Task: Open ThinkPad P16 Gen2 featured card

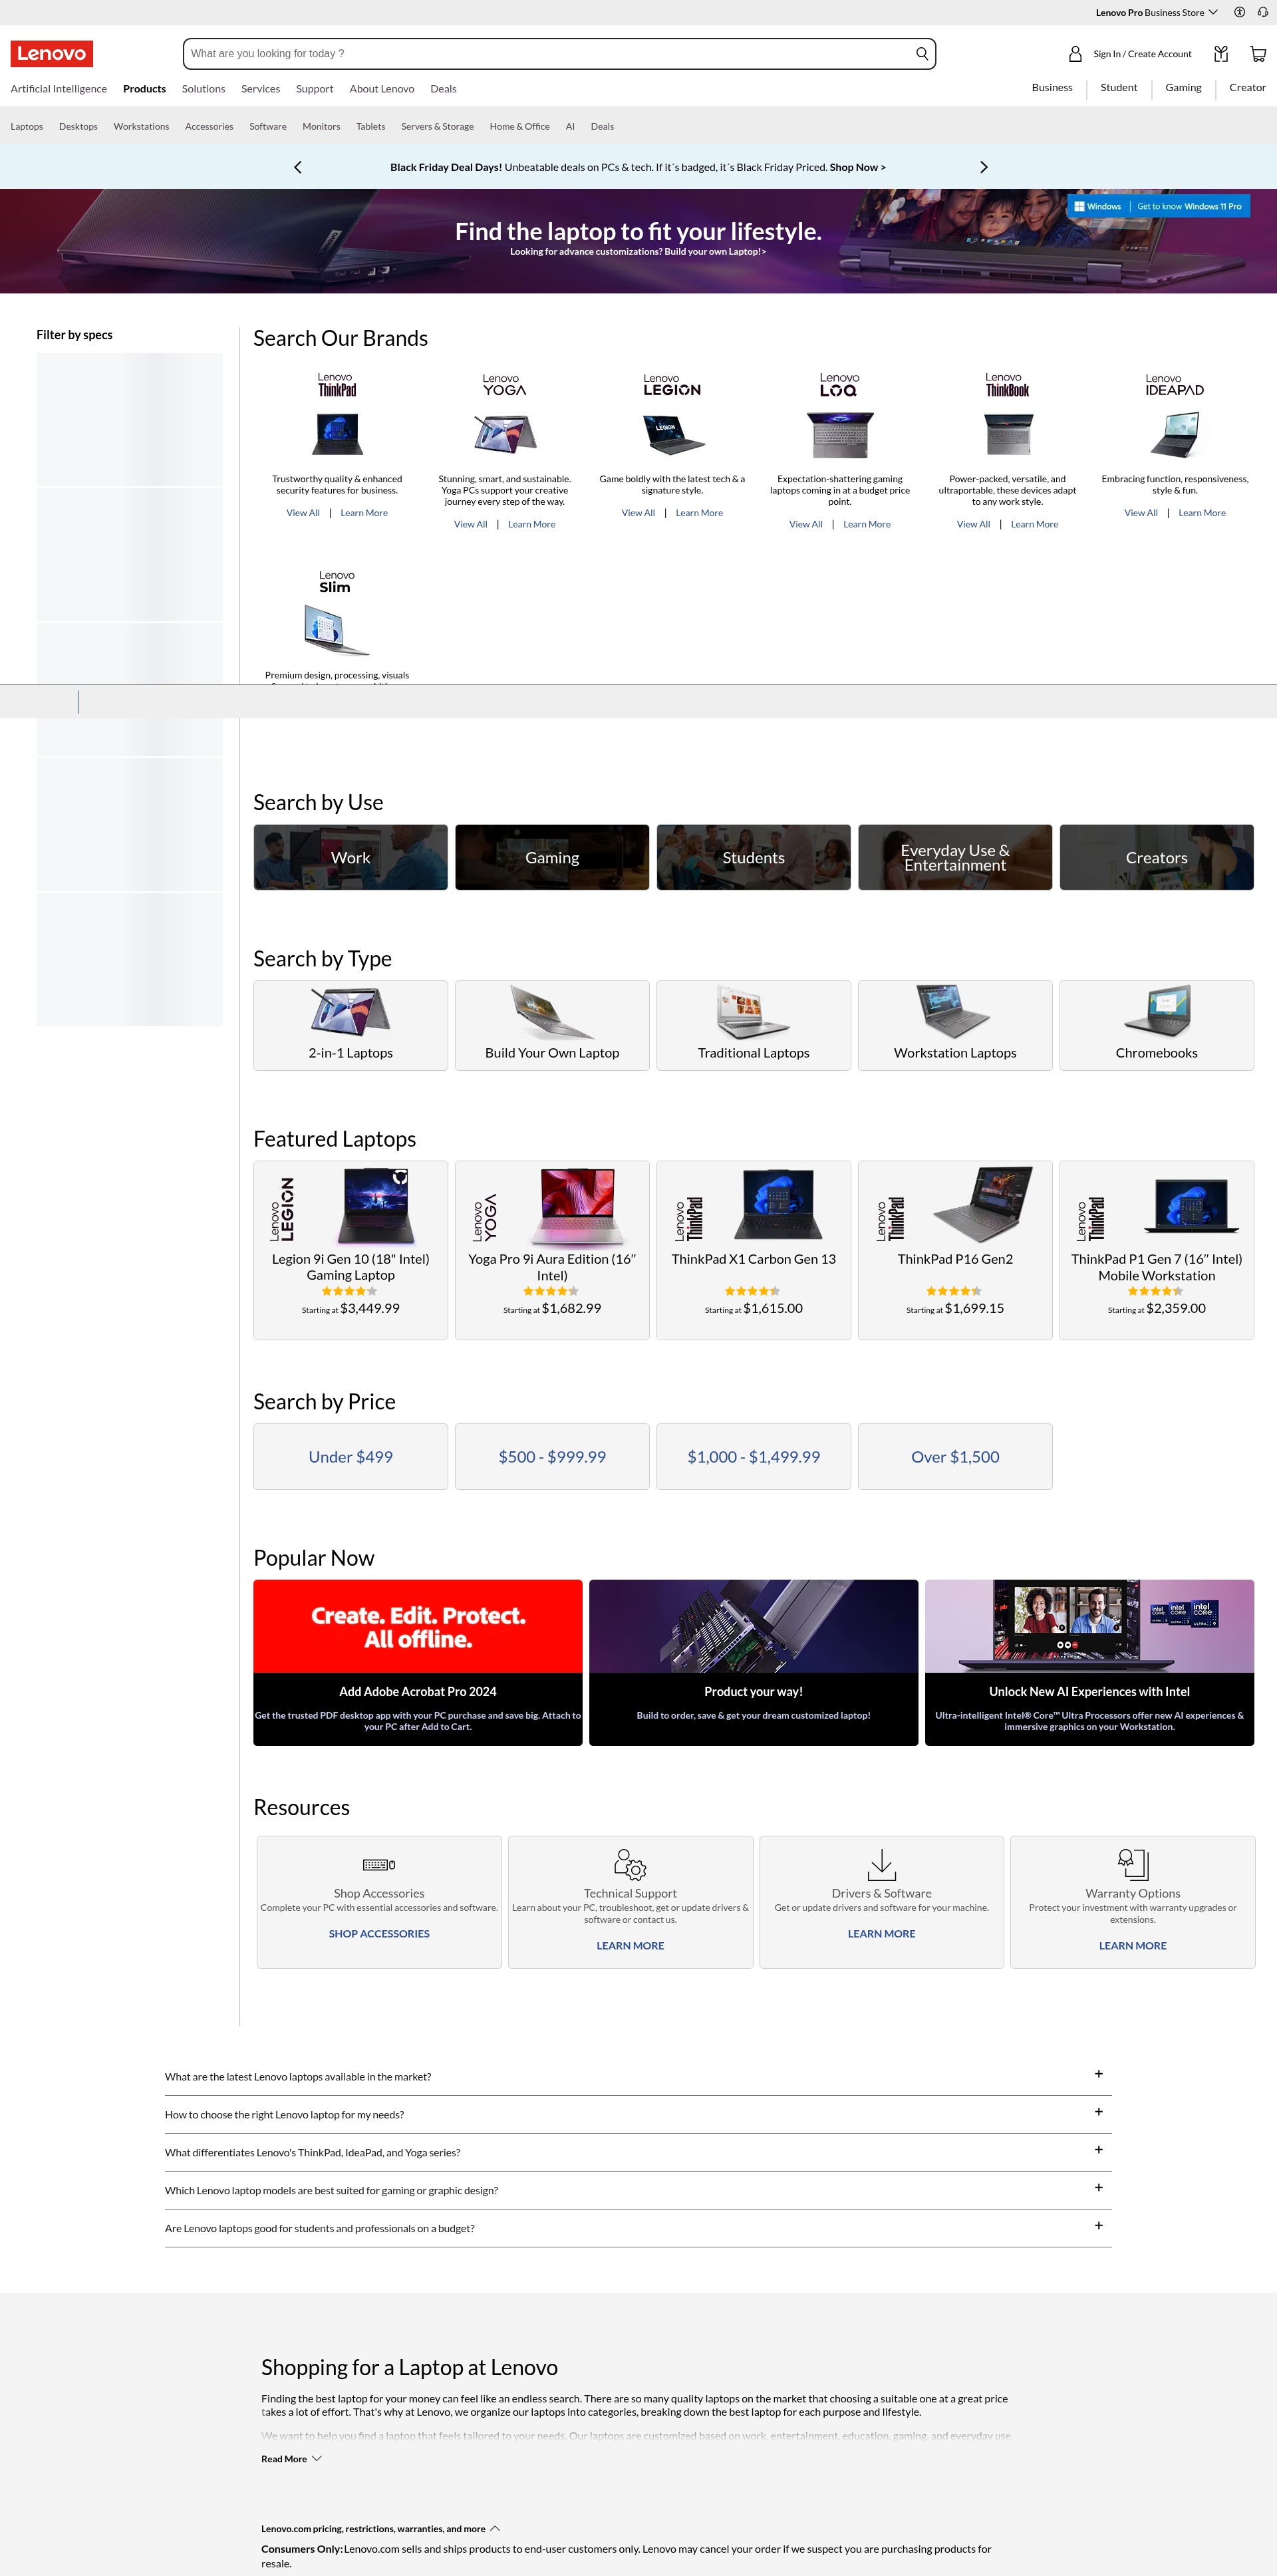Action: (x=955, y=1250)
